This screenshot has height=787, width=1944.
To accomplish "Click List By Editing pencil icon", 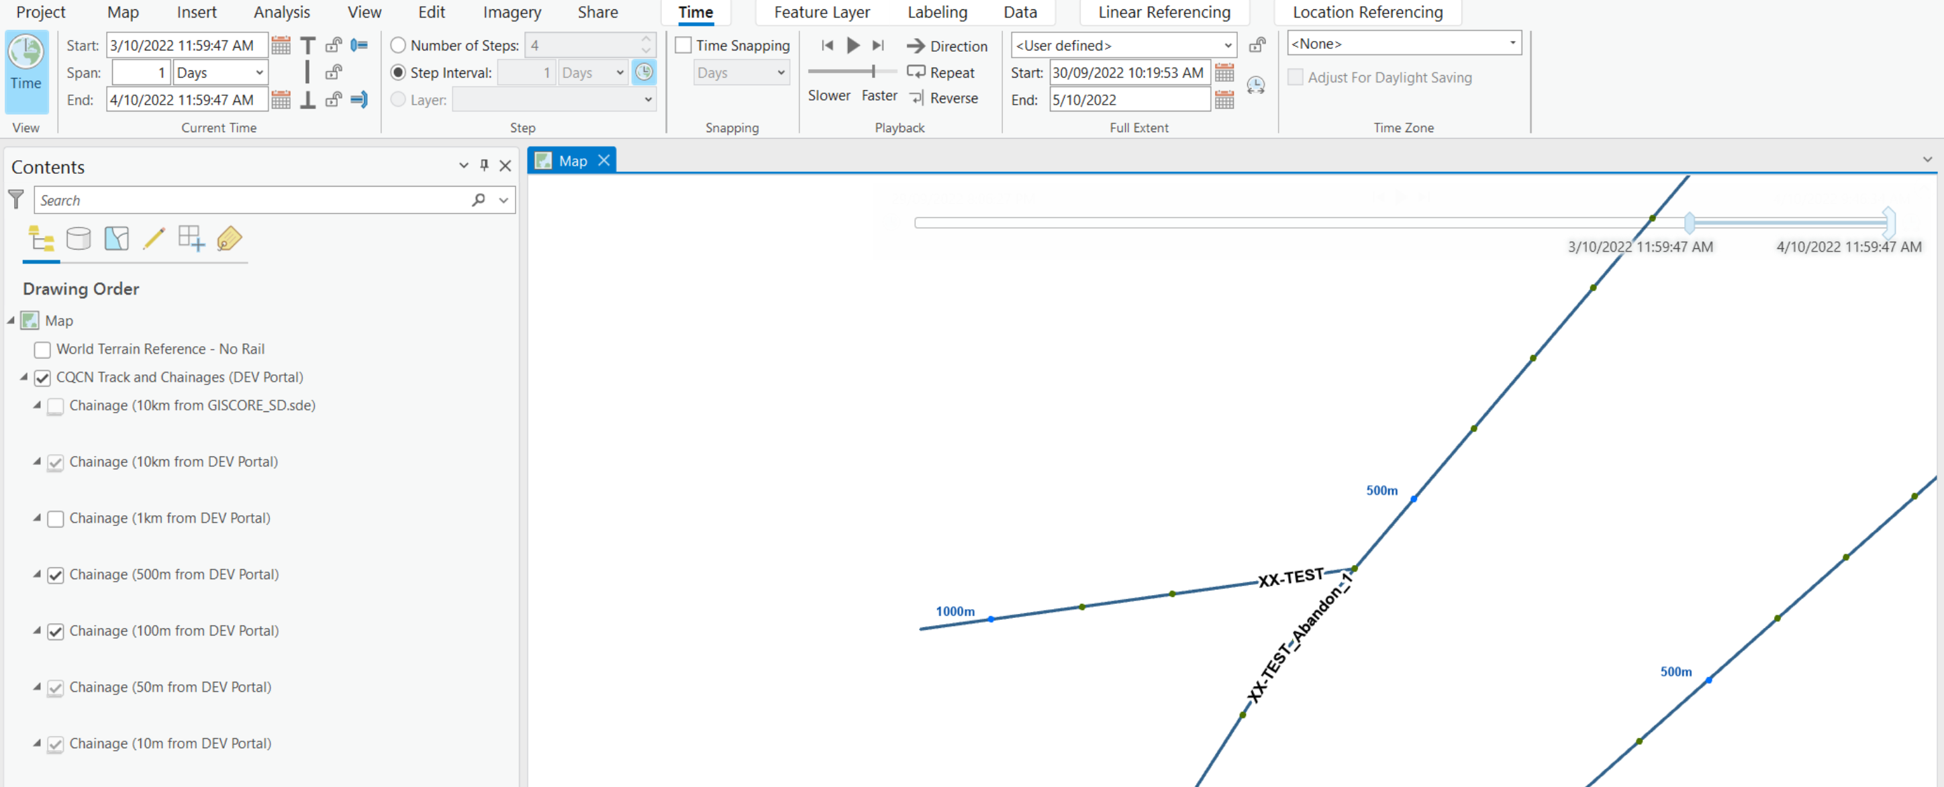I will (154, 240).
